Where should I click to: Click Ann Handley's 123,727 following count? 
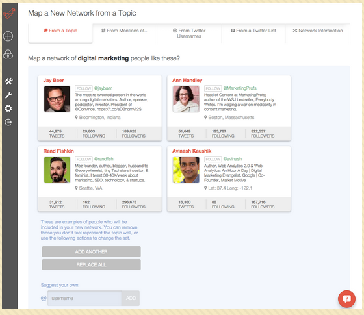click(x=219, y=131)
